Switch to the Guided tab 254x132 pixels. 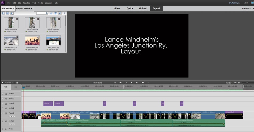143,8
